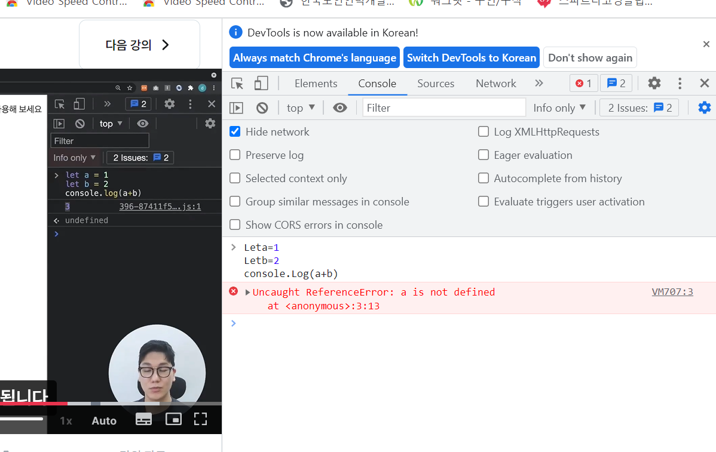Click the clear console icon inside video
This screenshot has width=716, height=452.
80,124
